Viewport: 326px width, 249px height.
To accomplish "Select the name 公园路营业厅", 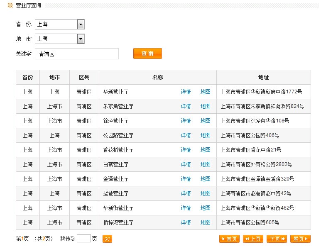I will (118, 136).
